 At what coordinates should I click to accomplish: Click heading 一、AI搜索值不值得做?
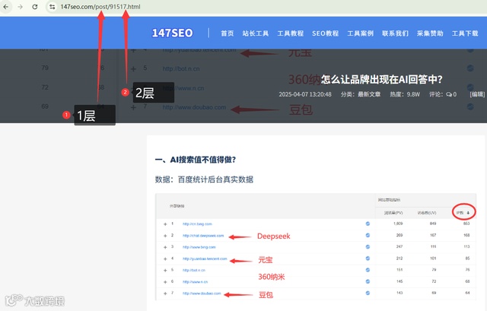coord(196,160)
